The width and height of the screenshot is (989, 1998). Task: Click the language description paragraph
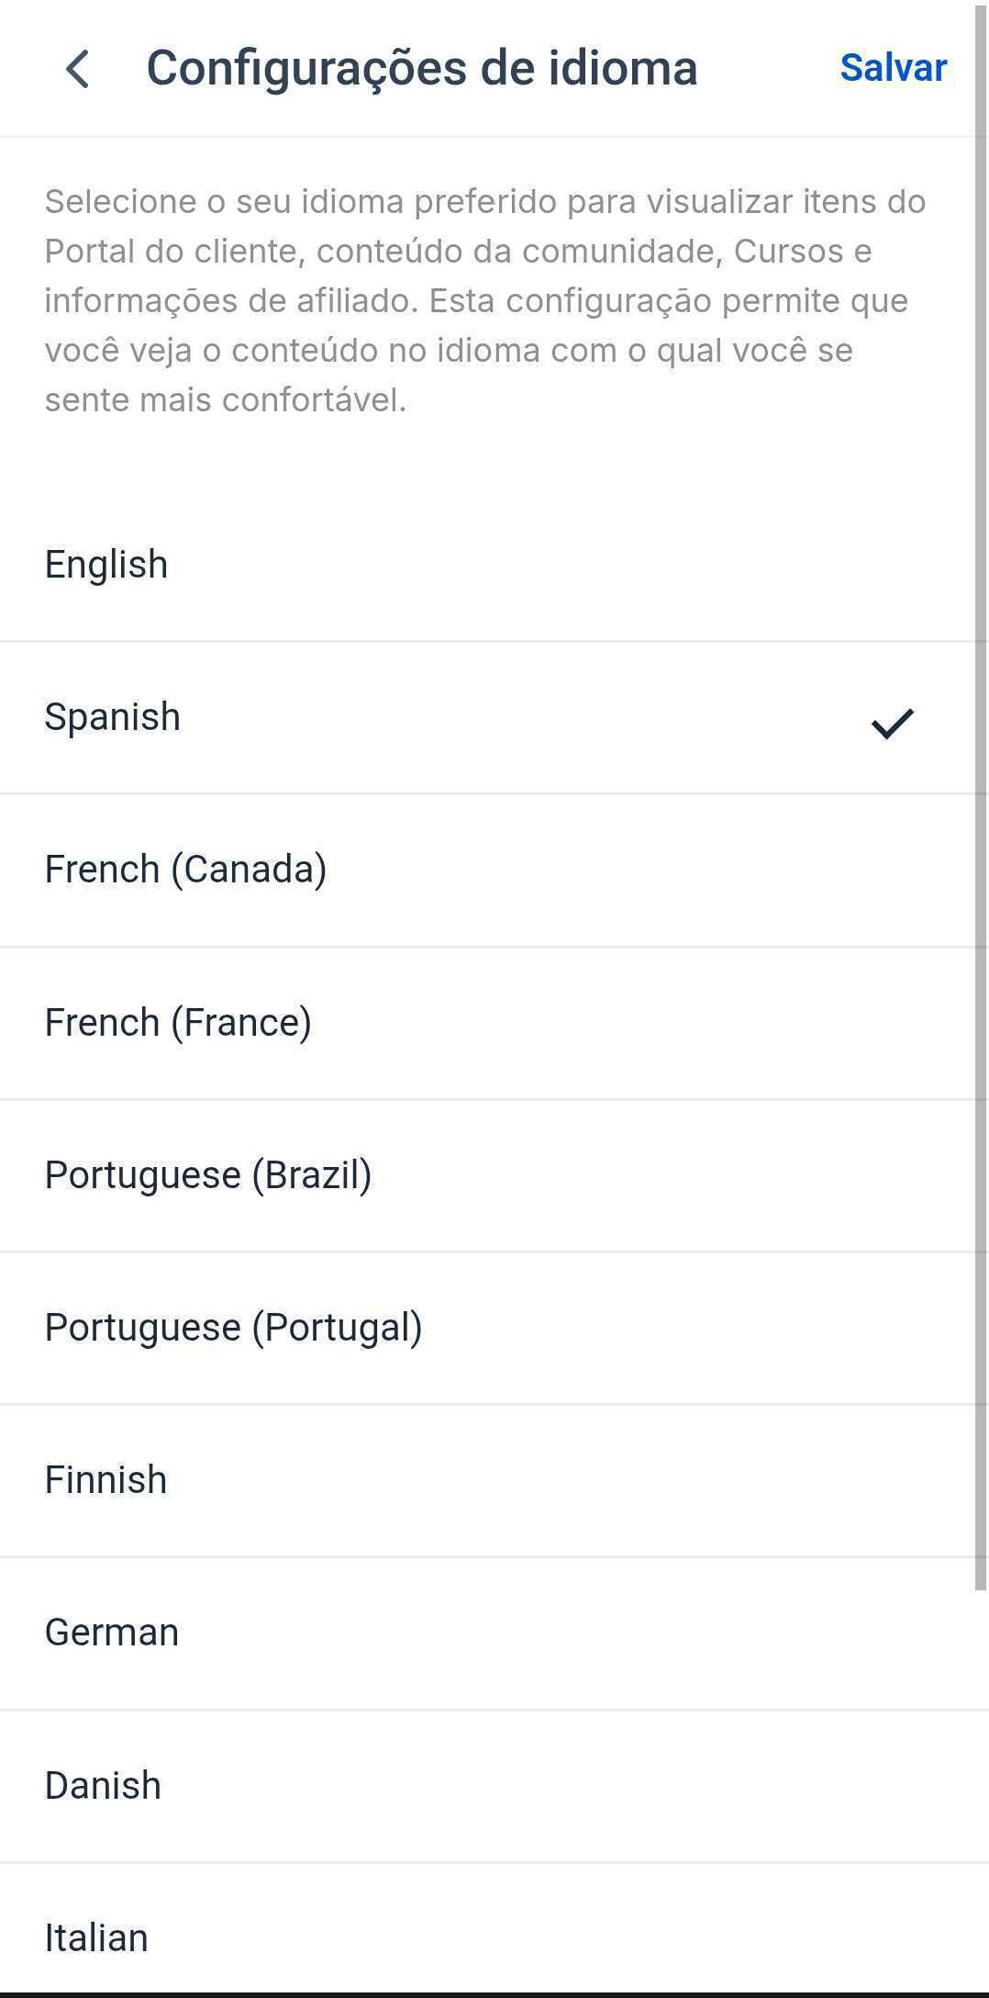pyautogui.click(x=486, y=300)
